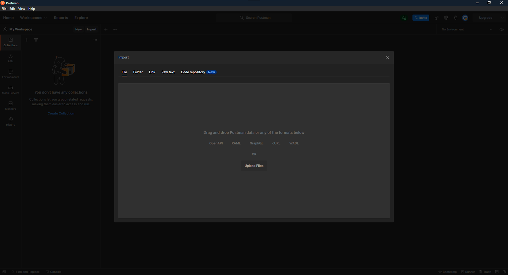Open the Mock Servers sidebar panel
The width and height of the screenshot is (508, 275).
10,90
